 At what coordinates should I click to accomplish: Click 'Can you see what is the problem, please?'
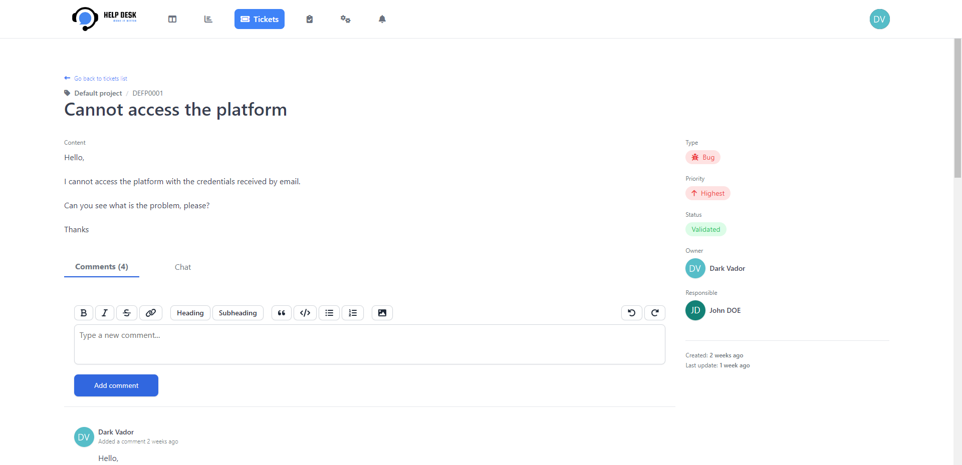coord(137,206)
